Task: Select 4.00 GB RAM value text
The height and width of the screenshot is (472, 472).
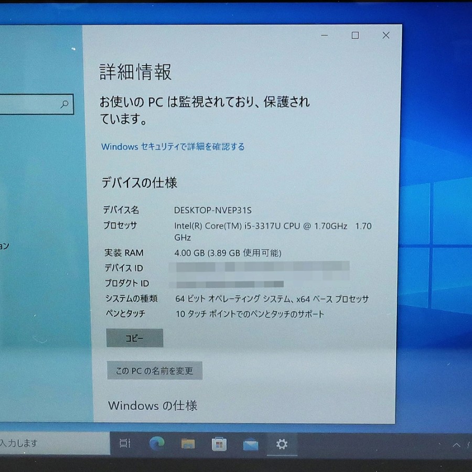Action: coord(228,253)
